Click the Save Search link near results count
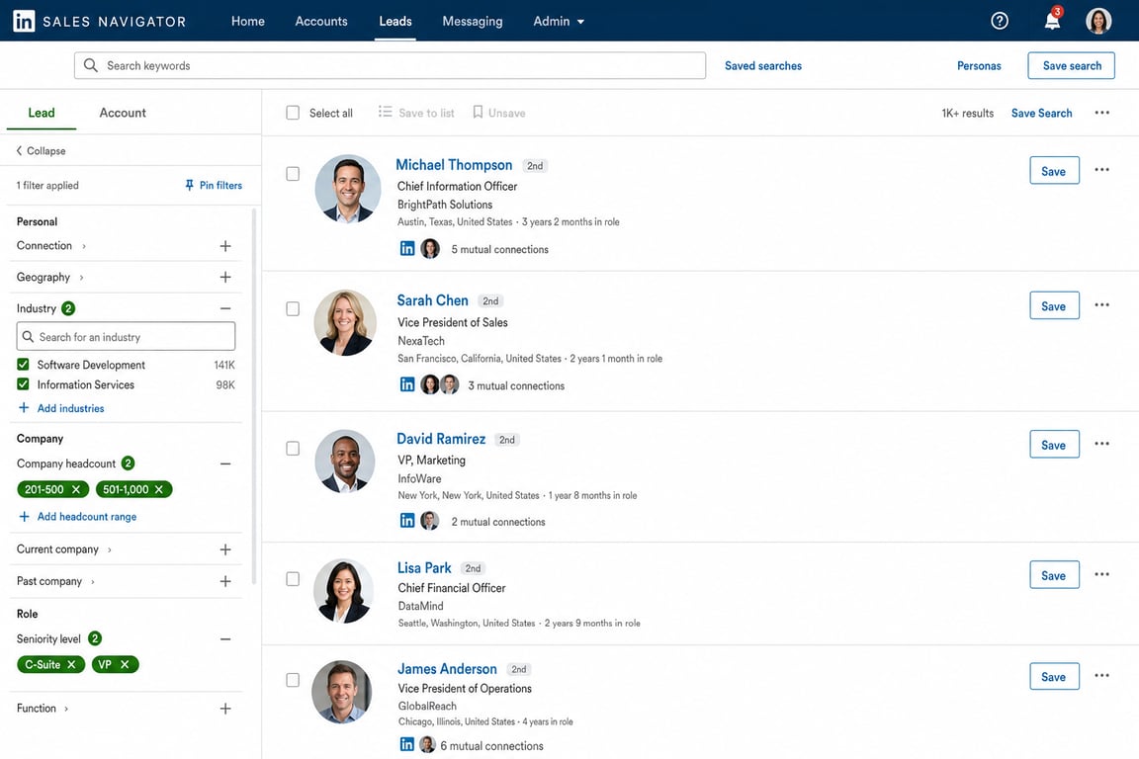1139x759 pixels. tap(1042, 113)
